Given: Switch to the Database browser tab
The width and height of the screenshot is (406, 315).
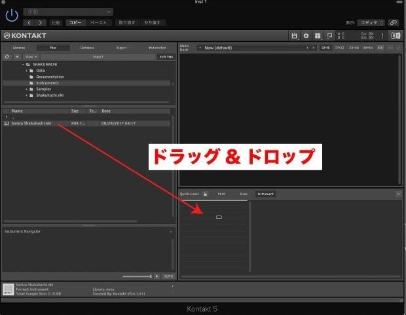Looking at the screenshot, I should 87,48.
